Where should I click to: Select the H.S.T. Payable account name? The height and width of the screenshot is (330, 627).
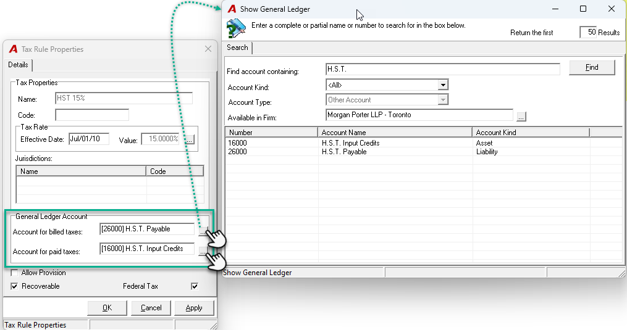[344, 152]
